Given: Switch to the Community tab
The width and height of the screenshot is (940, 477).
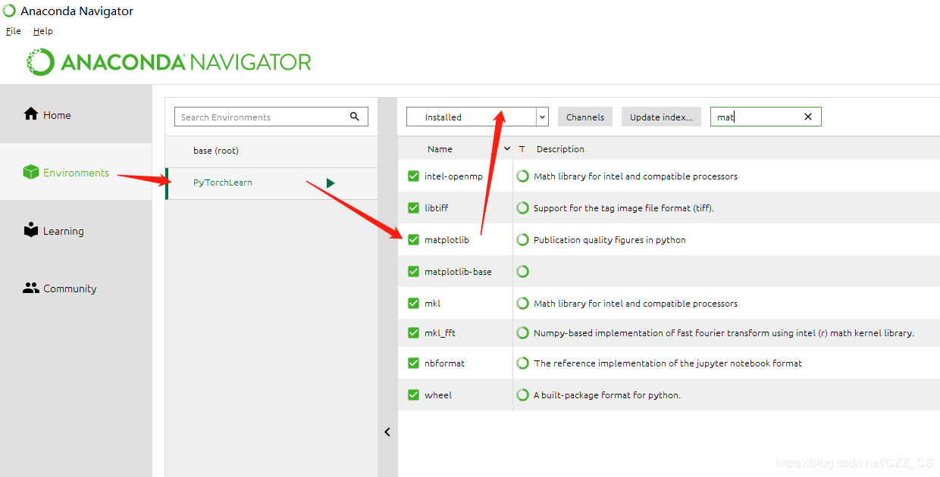Looking at the screenshot, I should click(x=76, y=288).
